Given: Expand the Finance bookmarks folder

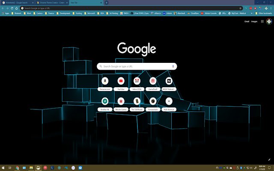Looking at the screenshot, I should tap(50, 13).
